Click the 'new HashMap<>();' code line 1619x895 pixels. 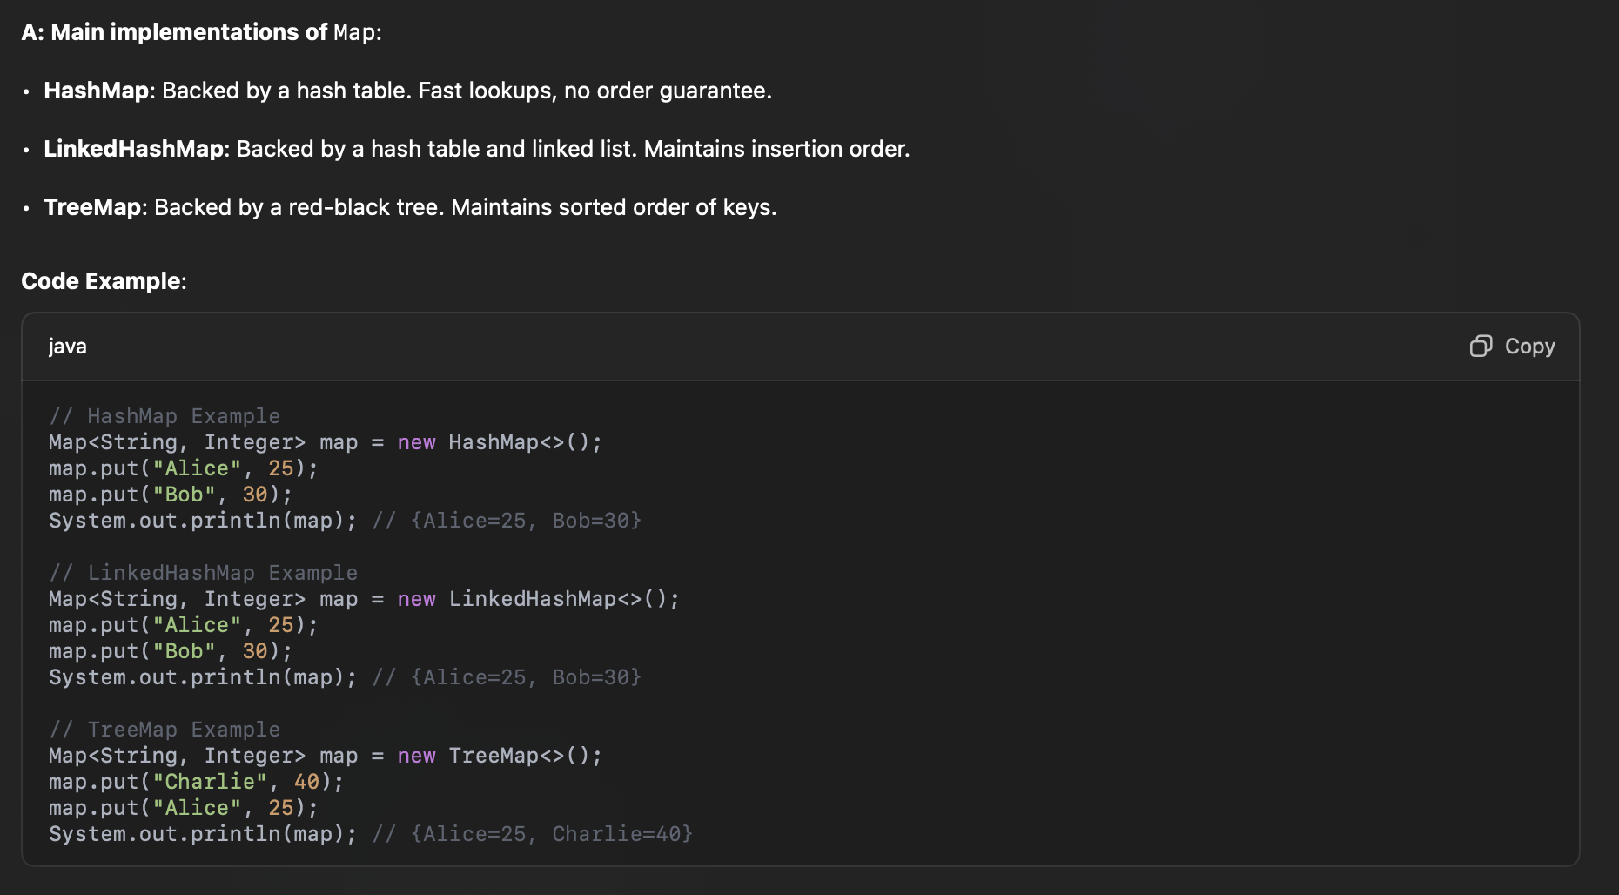(x=326, y=442)
